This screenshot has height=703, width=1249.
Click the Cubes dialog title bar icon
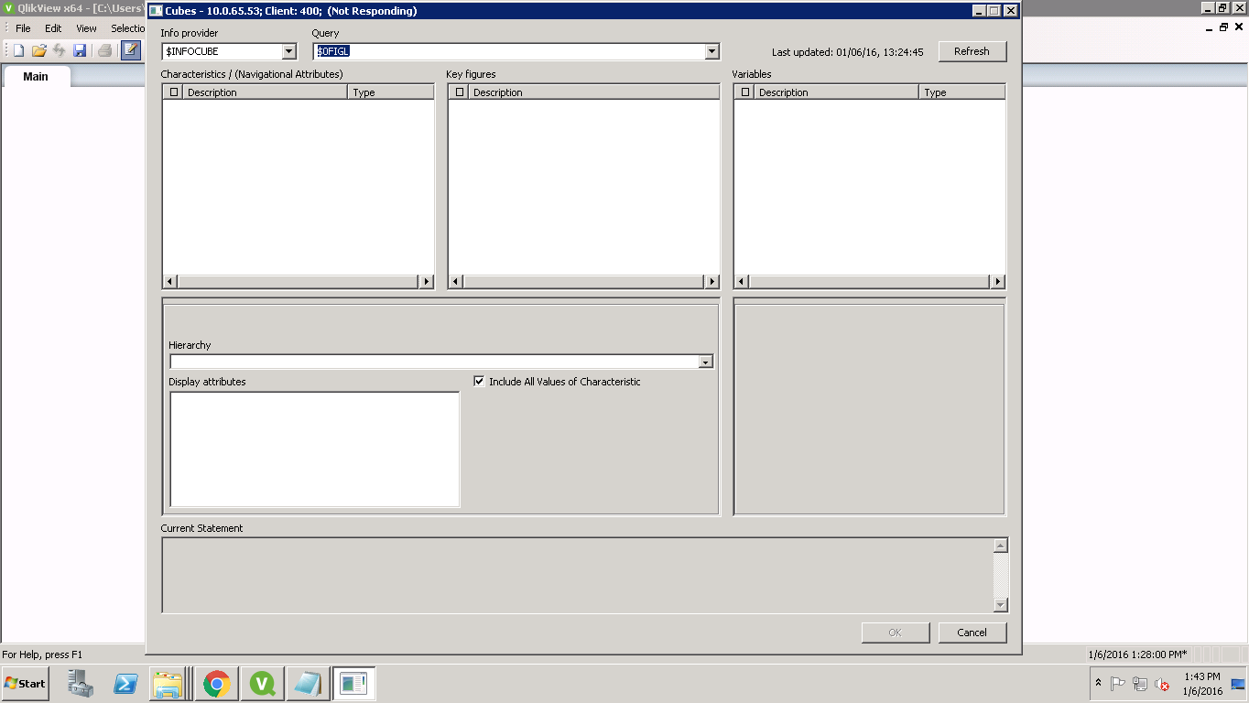156,11
